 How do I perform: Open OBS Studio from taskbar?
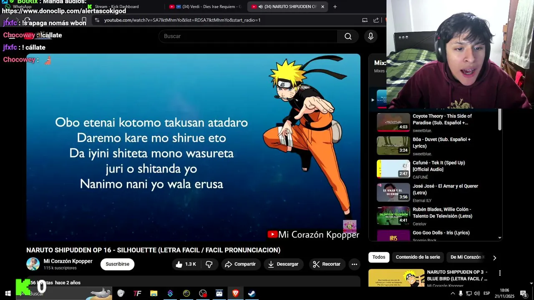coord(203,293)
